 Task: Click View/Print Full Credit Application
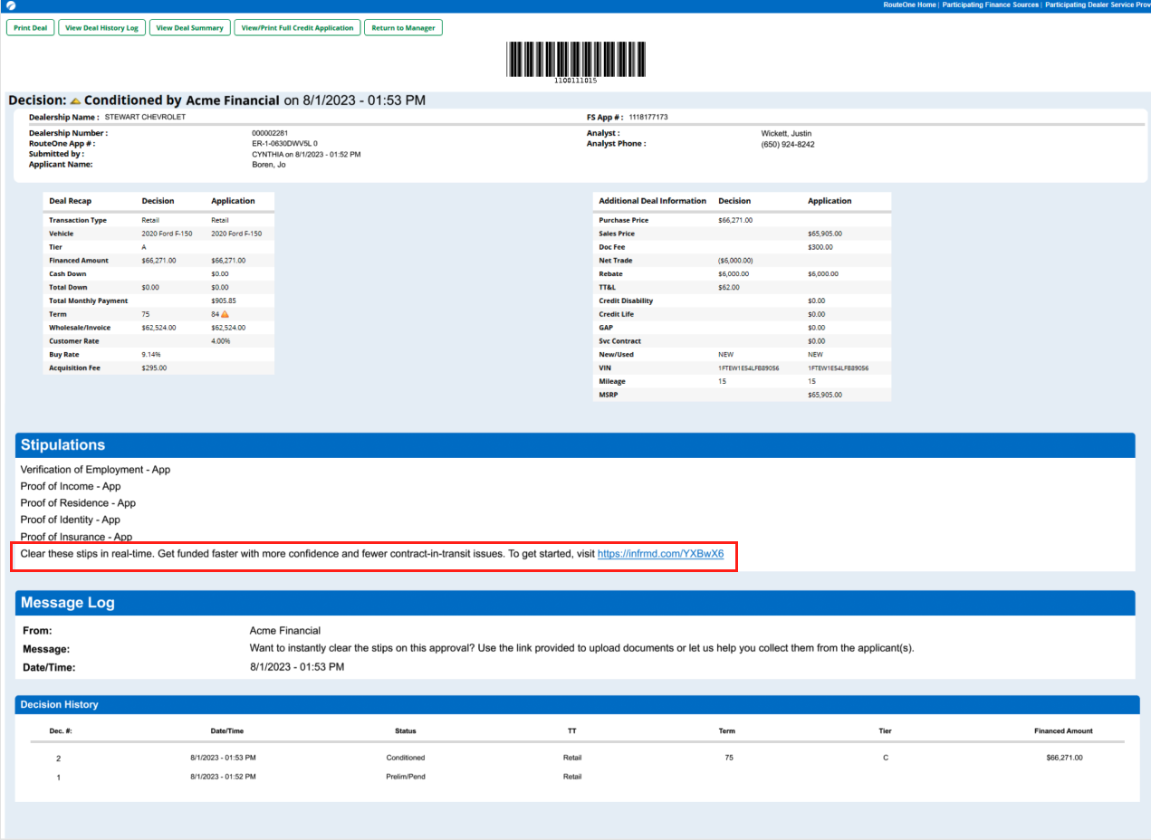click(297, 28)
